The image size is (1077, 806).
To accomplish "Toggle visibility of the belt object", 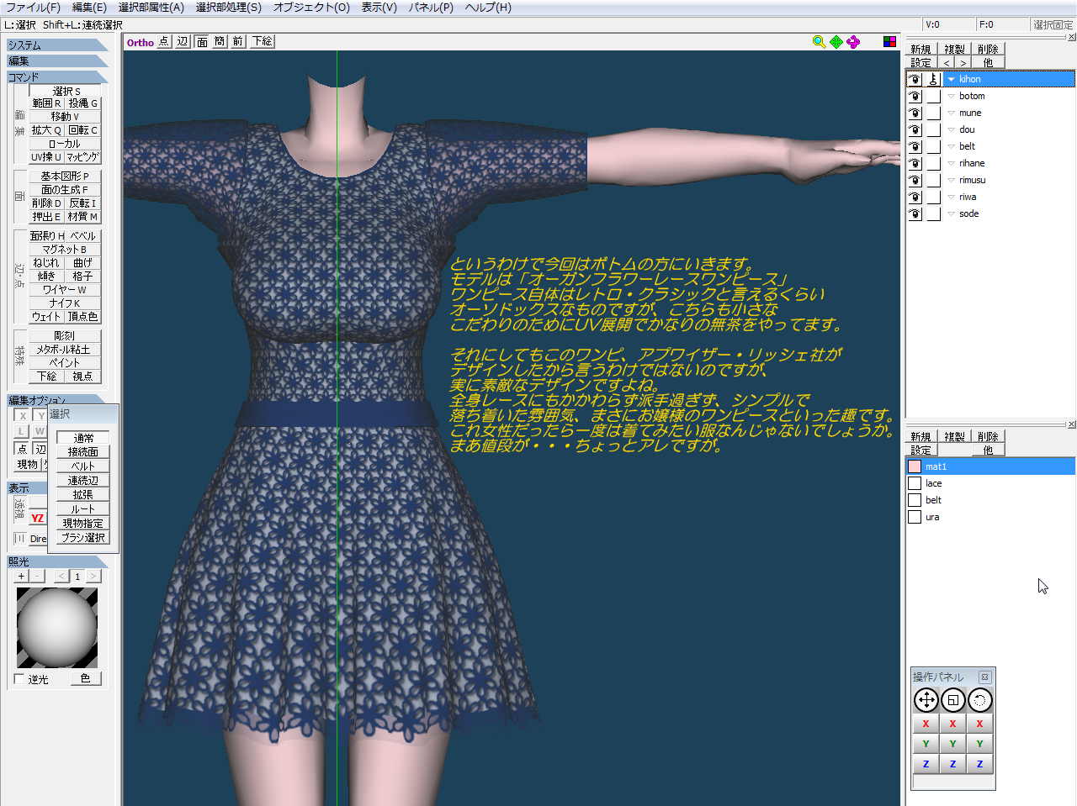I will coord(915,146).
